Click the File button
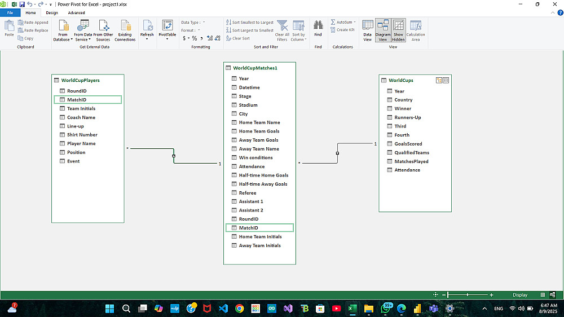 click(10, 12)
